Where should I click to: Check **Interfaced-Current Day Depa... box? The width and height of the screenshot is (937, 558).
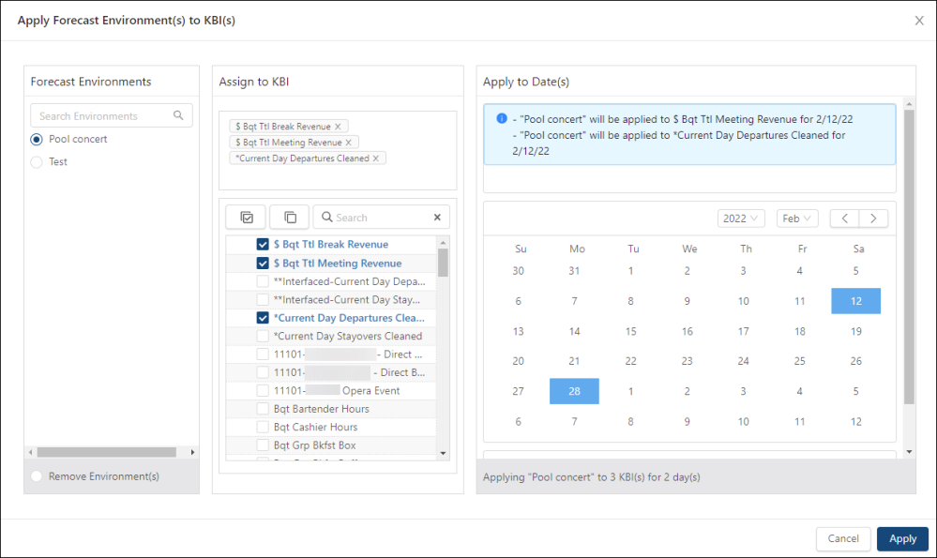(263, 281)
